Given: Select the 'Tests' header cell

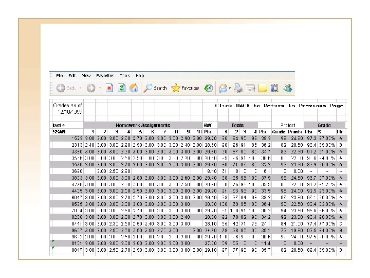Looking at the screenshot, I should 237,125.
